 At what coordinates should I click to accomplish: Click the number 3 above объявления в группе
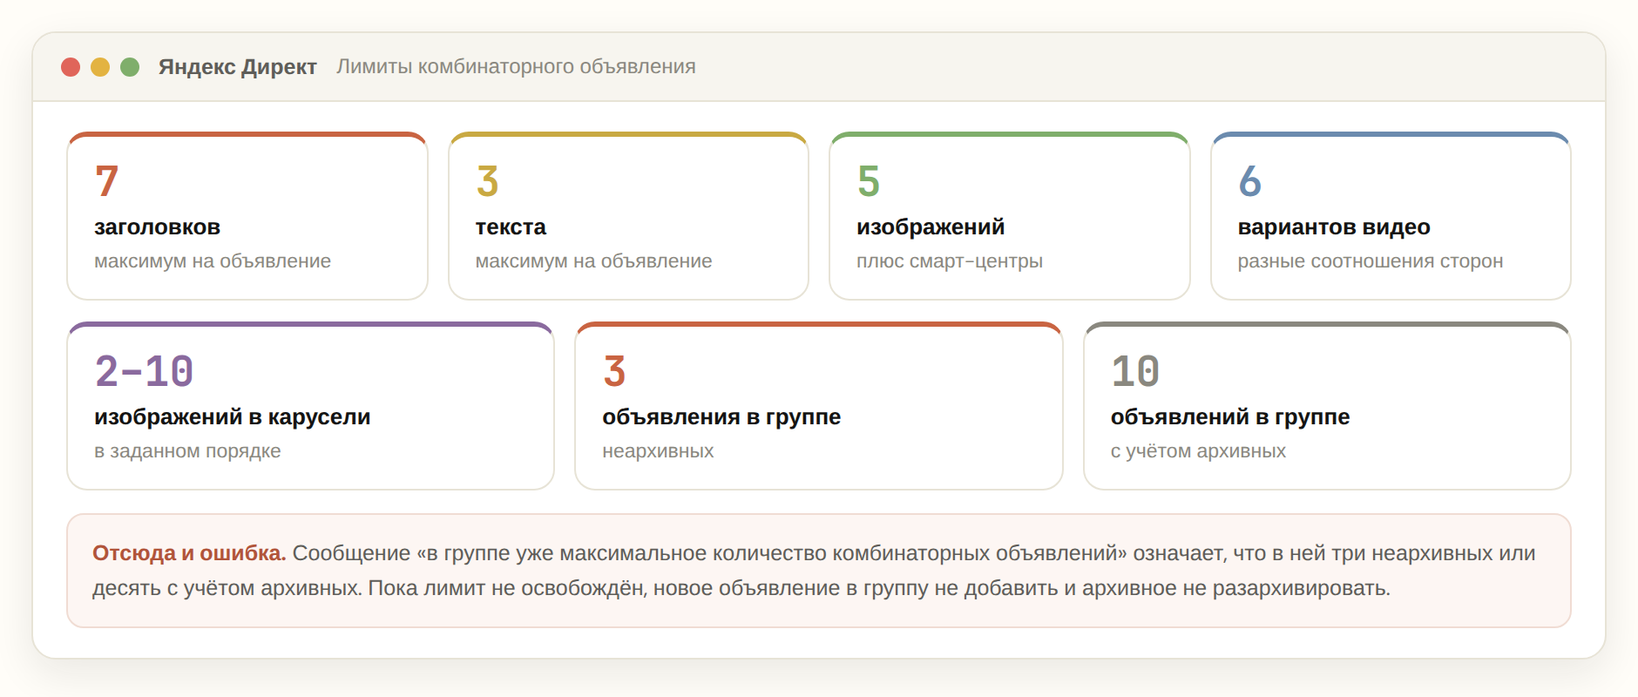(614, 371)
